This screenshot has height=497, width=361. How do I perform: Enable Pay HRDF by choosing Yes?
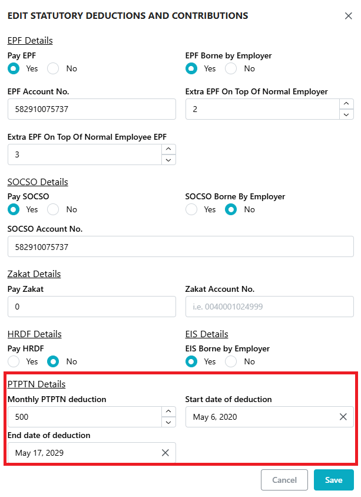coord(14,361)
